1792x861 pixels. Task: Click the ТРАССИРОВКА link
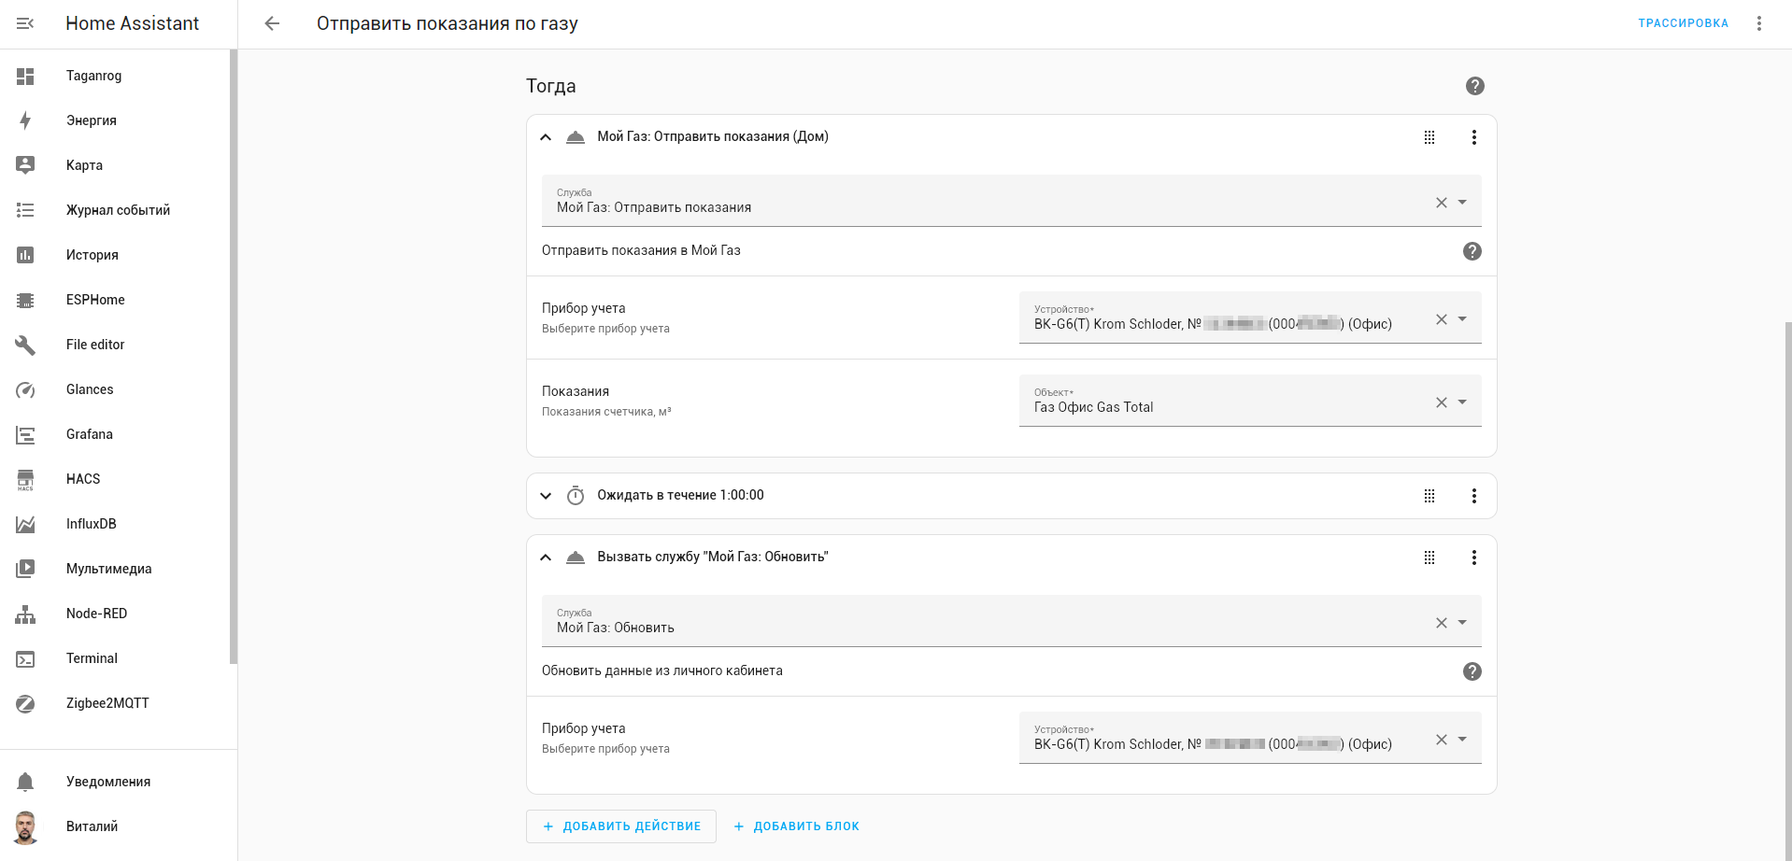pos(1683,23)
